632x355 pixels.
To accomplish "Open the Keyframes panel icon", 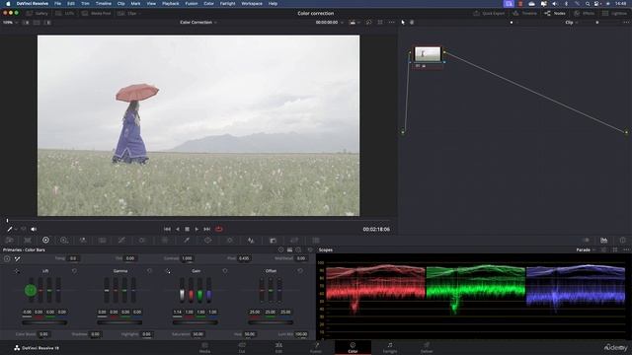I will point(586,241).
